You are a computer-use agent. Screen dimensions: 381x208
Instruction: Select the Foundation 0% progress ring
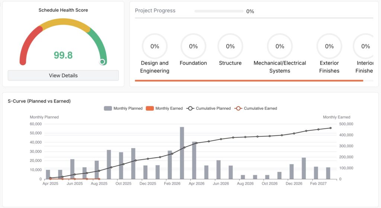[193, 47]
